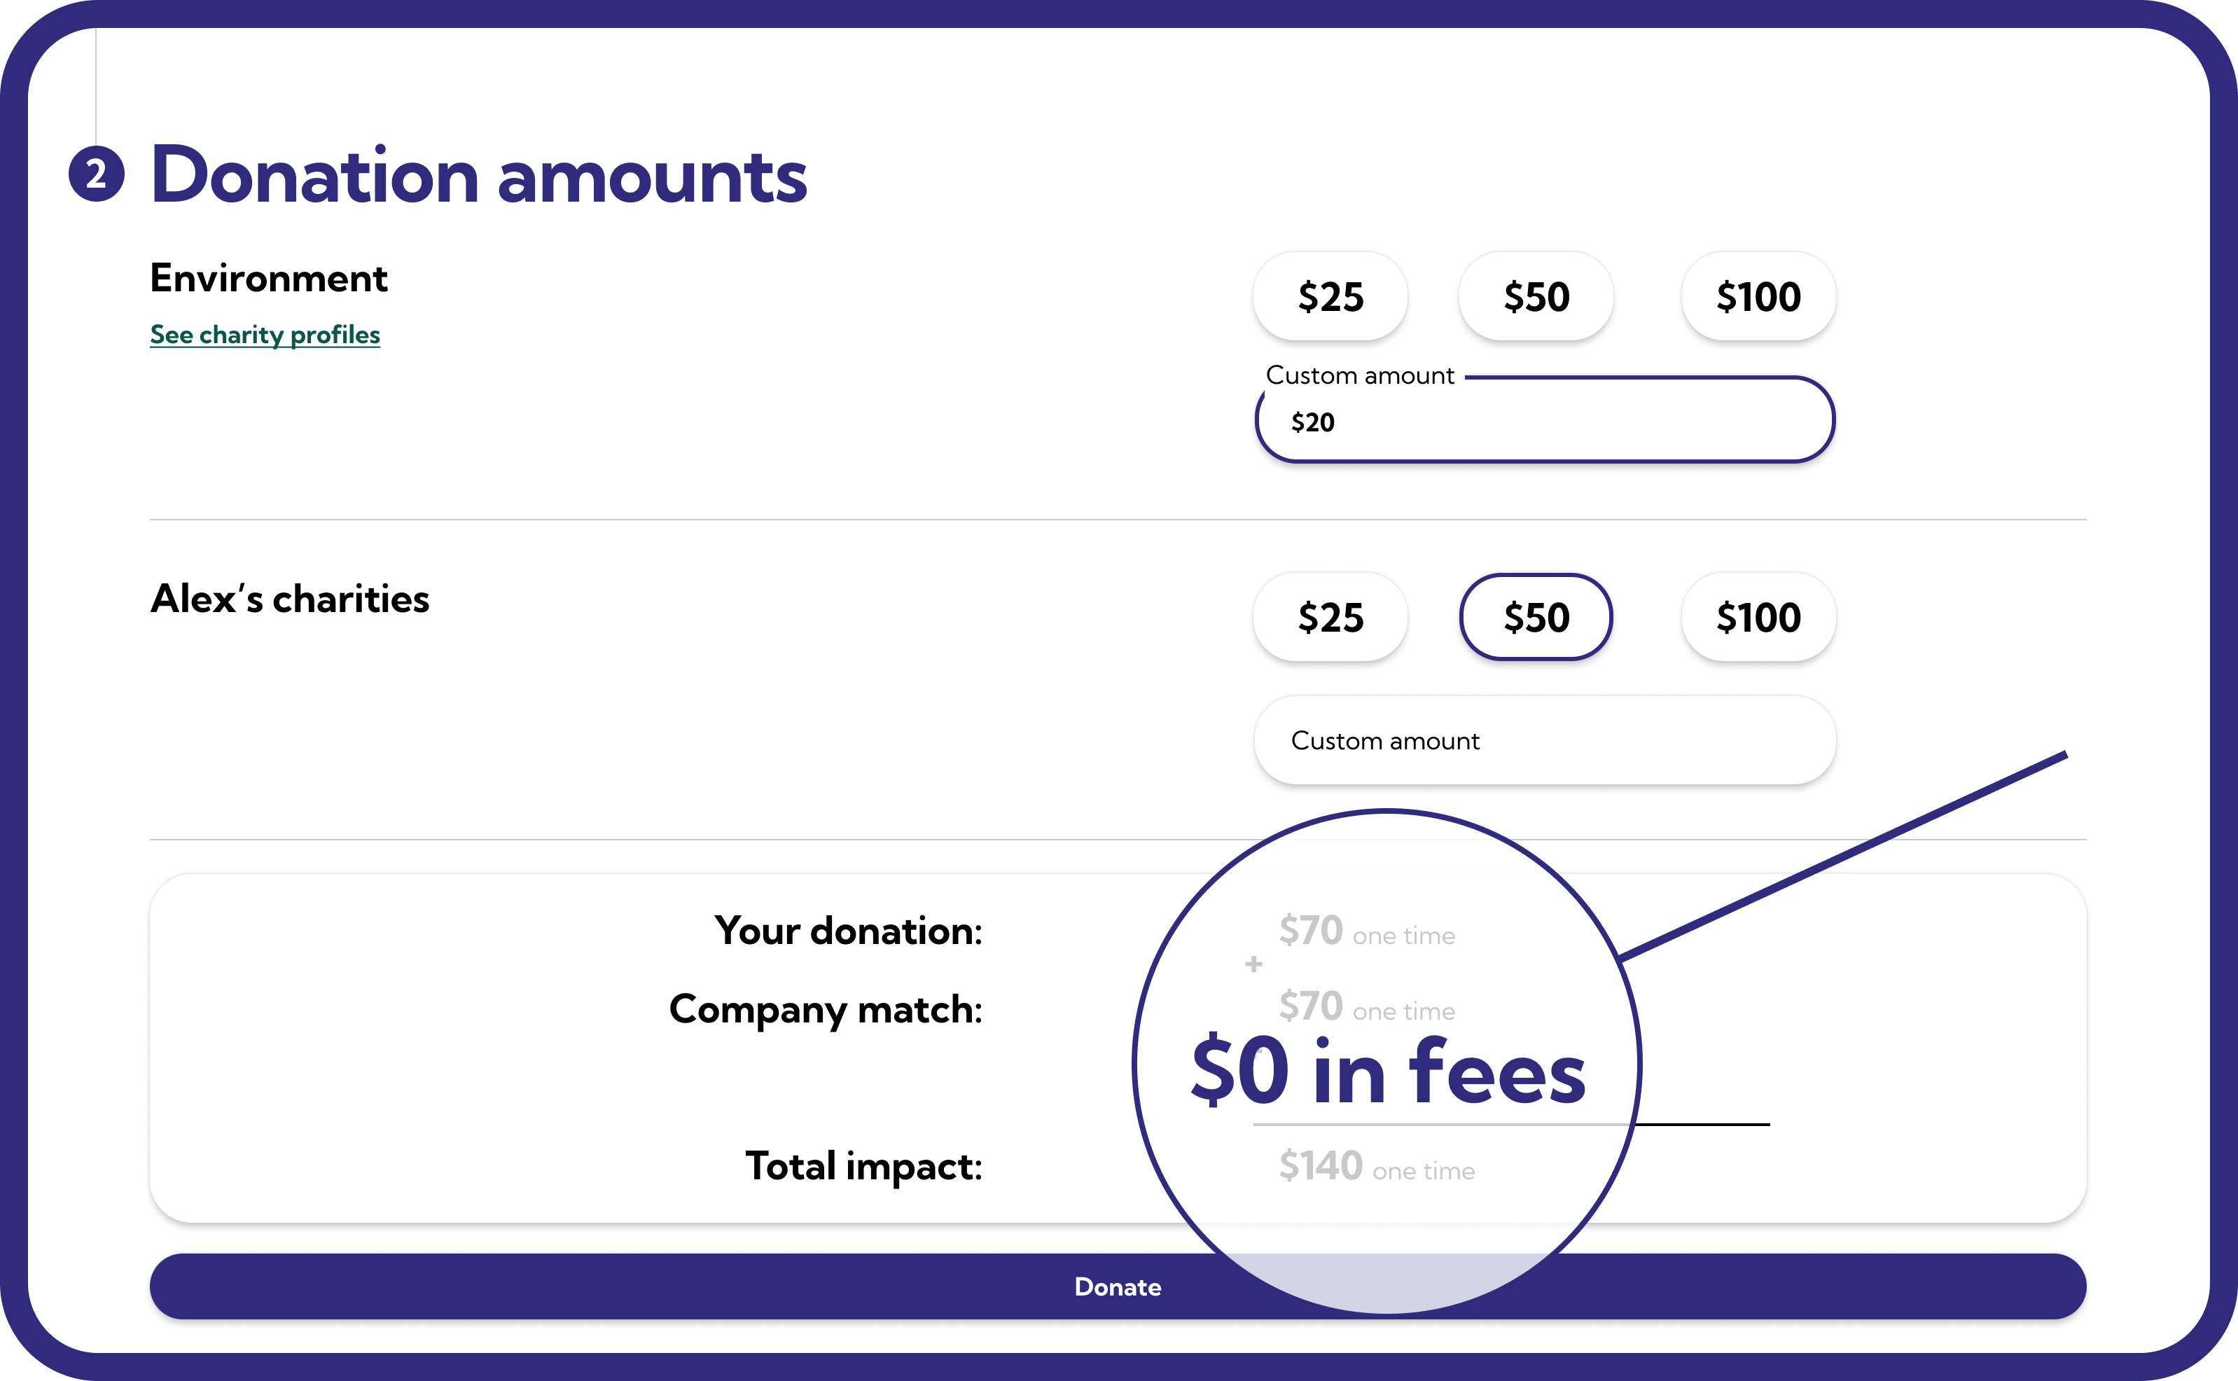This screenshot has height=1381, width=2238.
Task: Click the $0 in fees callout text
Action: point(1388,1071)
